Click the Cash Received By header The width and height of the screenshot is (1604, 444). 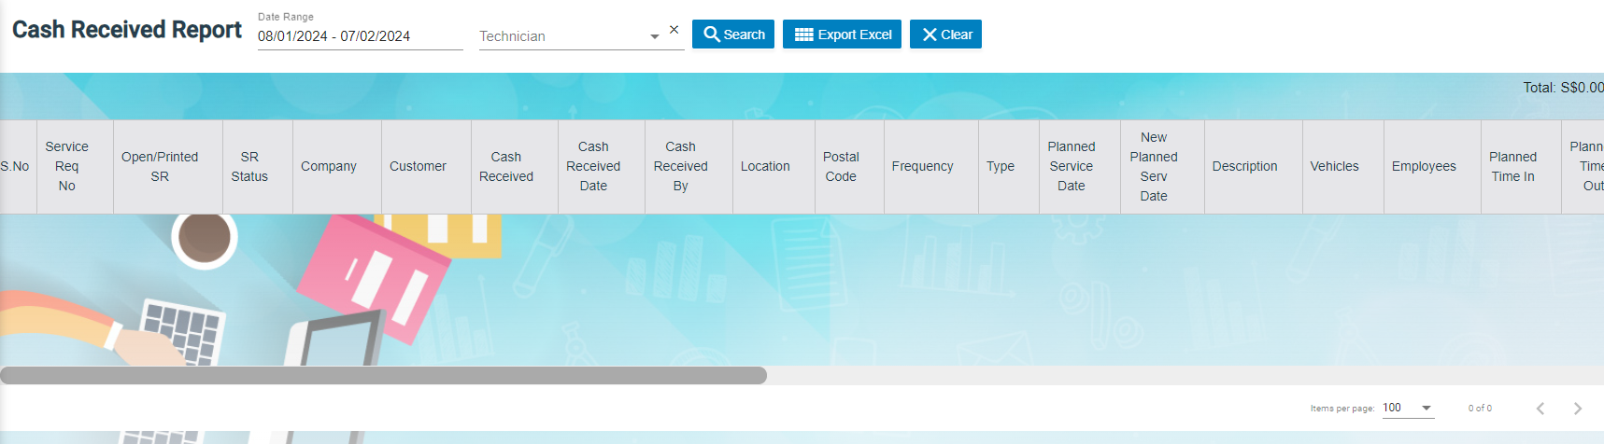[x=680, y=166]
